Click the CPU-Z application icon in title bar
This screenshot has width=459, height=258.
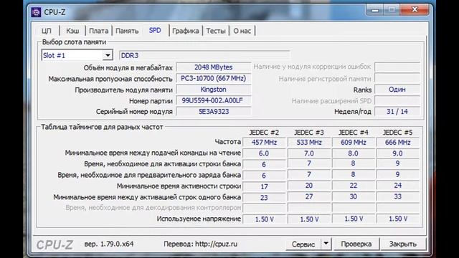click(x=36, y=12)
